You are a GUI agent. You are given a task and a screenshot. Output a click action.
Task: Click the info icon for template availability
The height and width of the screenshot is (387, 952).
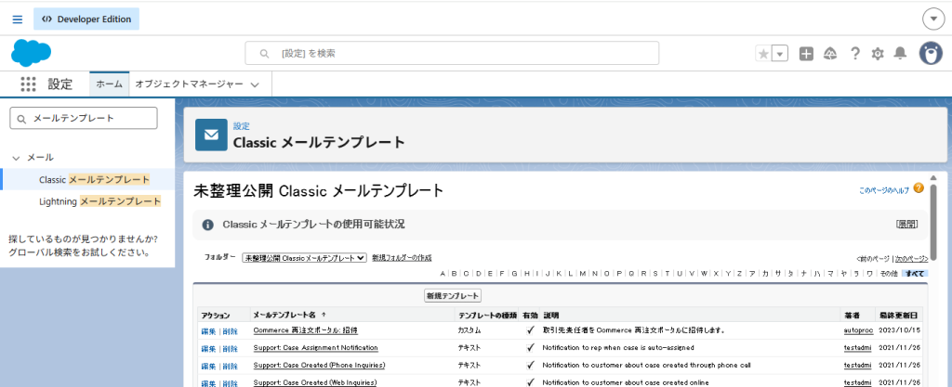(207, 225)
